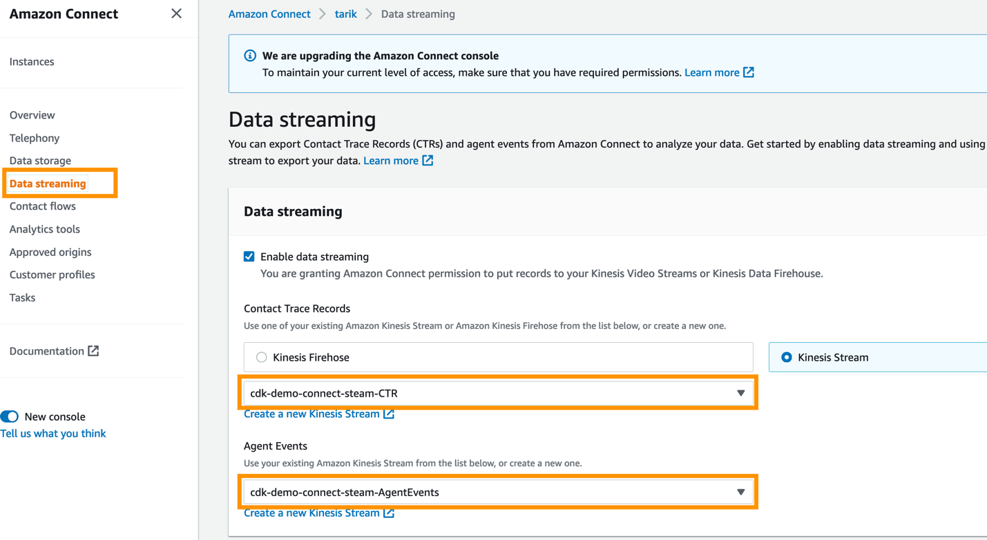Open Contact flows page
The height and width of the screenshot is (540, 987).
click(x=43, y=206)
